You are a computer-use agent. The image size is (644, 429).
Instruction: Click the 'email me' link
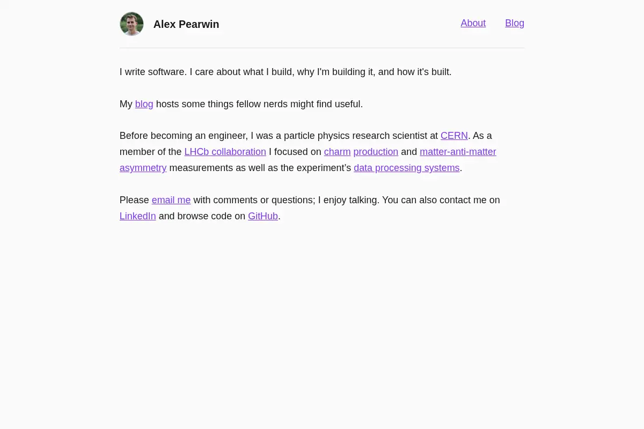(x=171, y=200)
